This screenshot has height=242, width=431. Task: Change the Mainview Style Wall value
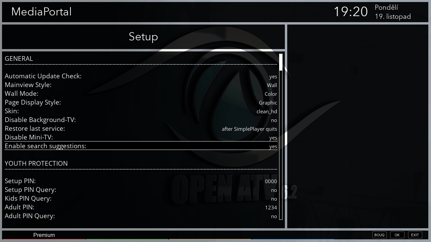[x=272, y=85]
